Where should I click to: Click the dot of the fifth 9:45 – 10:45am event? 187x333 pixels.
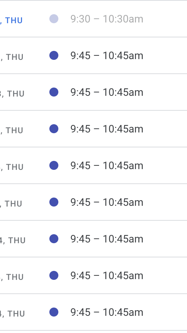(54, 202)
